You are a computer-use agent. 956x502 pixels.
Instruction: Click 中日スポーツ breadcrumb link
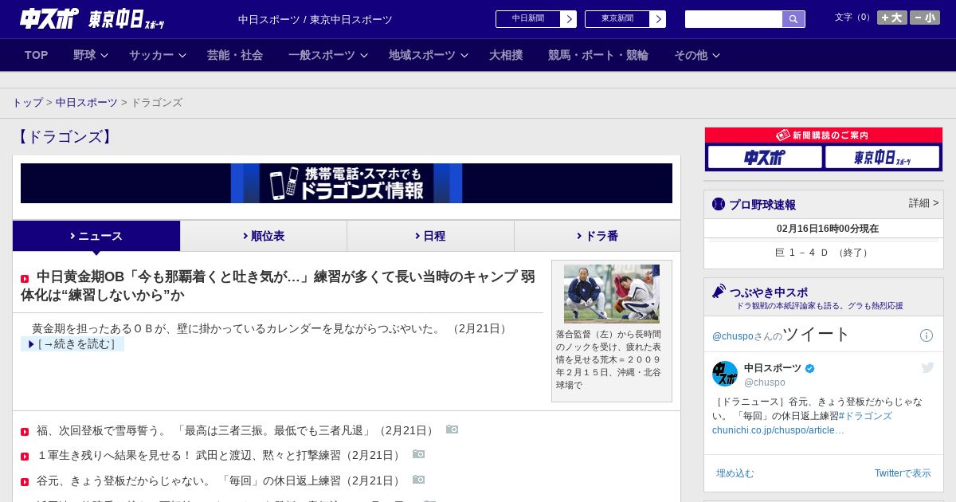point(87,103)
